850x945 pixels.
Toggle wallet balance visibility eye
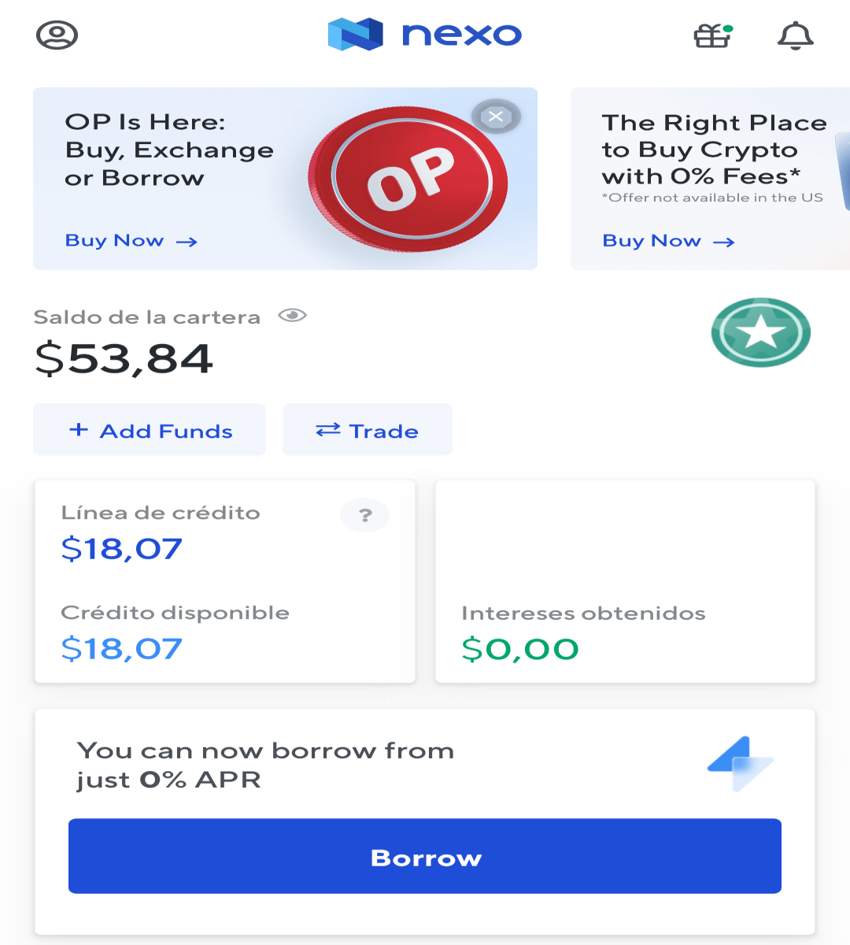click(x=292, y=316)
